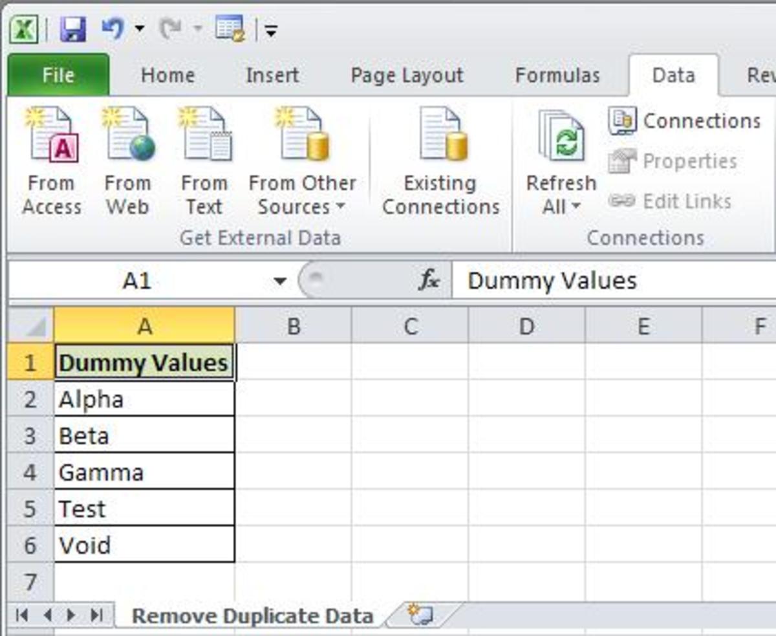The width and height of the screenshot is (776, 636).
Task: Click the Insert Worksheet tab button
Action: (x=422, y=615)
